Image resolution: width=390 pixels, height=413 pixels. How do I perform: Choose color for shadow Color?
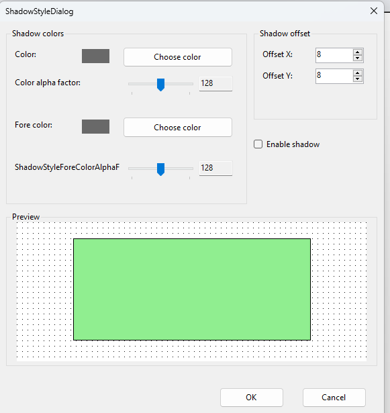178,57
